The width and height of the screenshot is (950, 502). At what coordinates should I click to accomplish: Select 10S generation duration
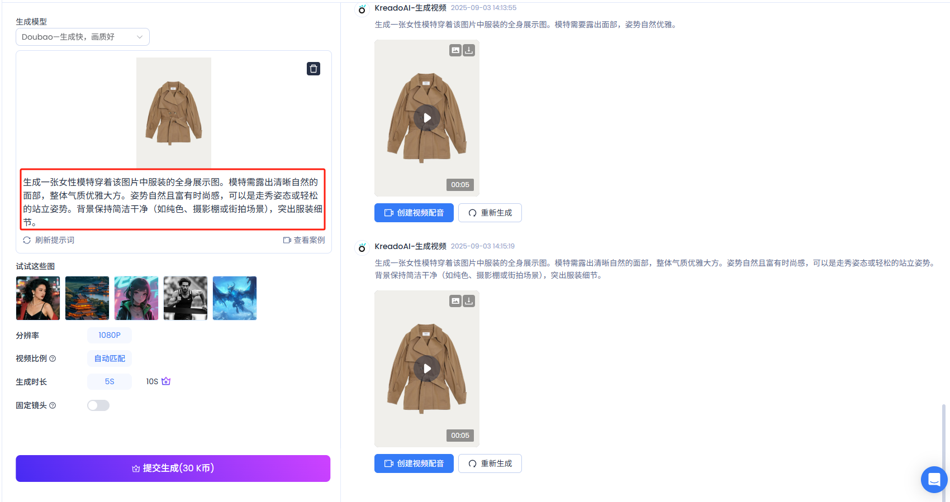[x=153, y=381]
